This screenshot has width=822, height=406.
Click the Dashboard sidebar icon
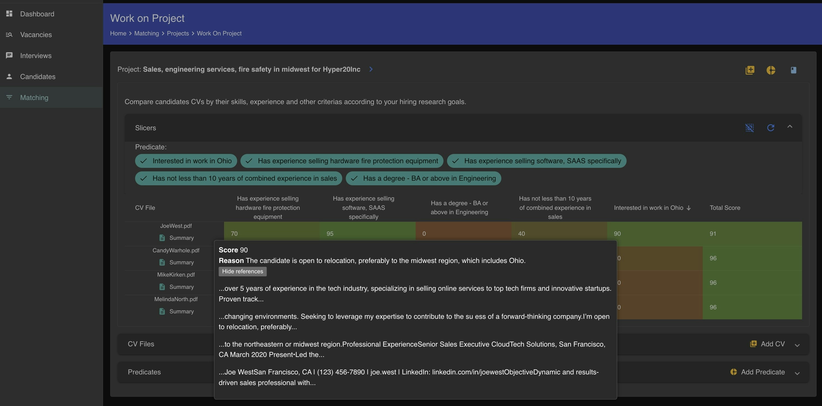pos(9,14)
